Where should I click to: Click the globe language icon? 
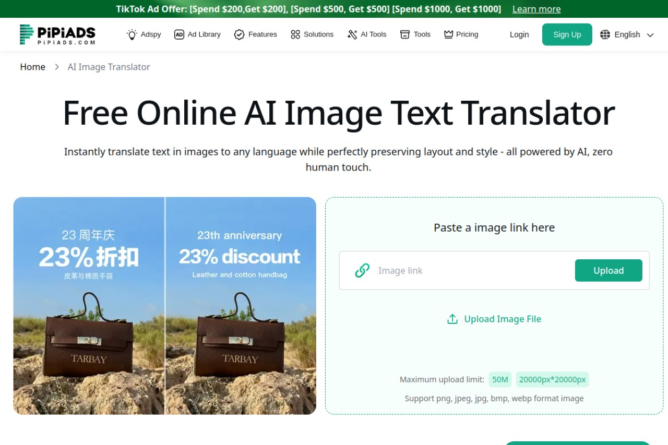click(605, 34)
